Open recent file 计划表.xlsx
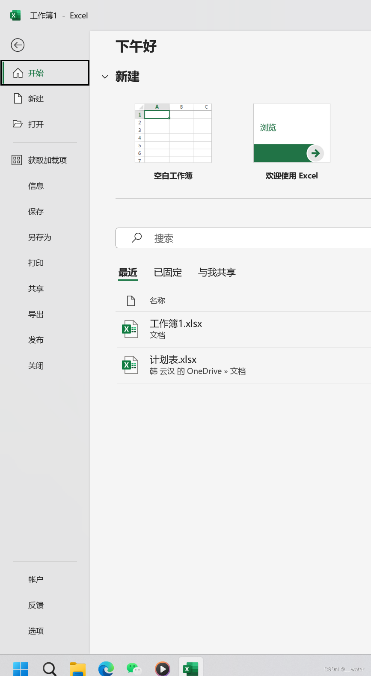Viewport: 371px width, 676px height. tap(243, 365)
